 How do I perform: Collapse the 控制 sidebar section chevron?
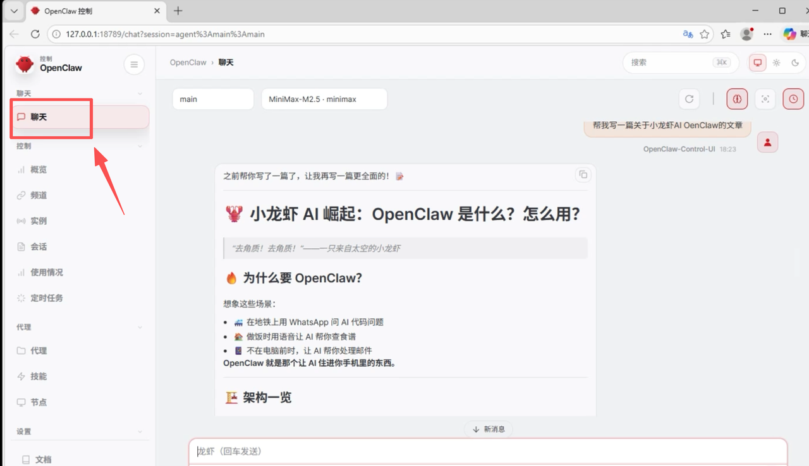pos(140,146)
